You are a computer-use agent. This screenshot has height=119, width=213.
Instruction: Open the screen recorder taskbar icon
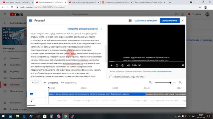click(72, 116)
